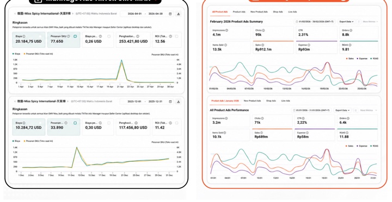Select the Orders 6.4k metric card
The width and height of the screenshot is (392, 202).
[357, 121]
